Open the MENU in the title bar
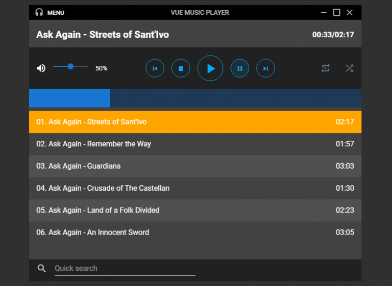 tap(56, 13)
